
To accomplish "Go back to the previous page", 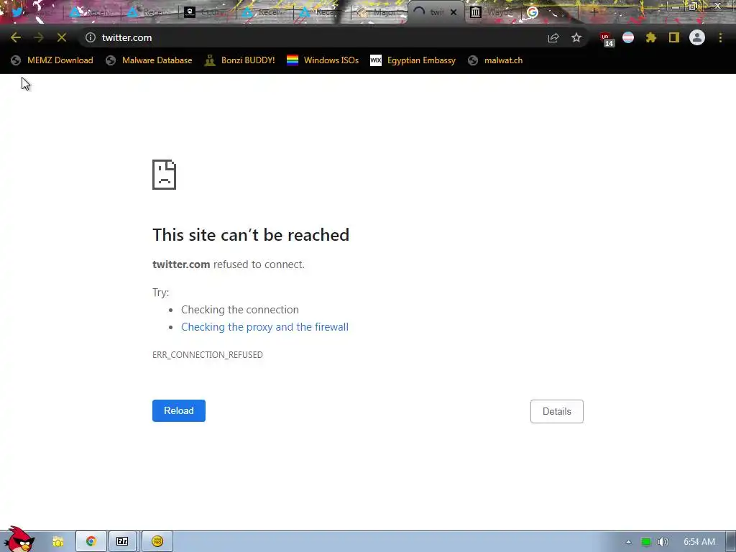I will pyautogui.click(x=16, y=37).
